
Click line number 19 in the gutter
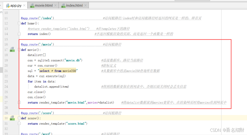point(6,60)
